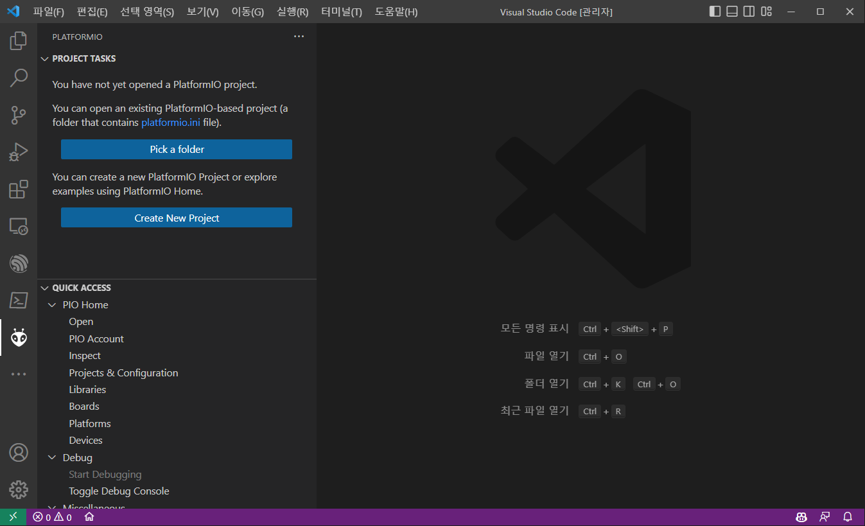Toggle secondary side bar layout icon

point(749,12)
